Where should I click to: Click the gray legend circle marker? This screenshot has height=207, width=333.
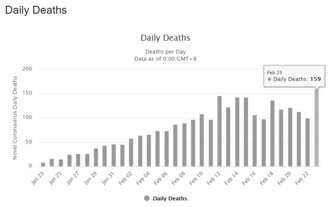[147, 198]
